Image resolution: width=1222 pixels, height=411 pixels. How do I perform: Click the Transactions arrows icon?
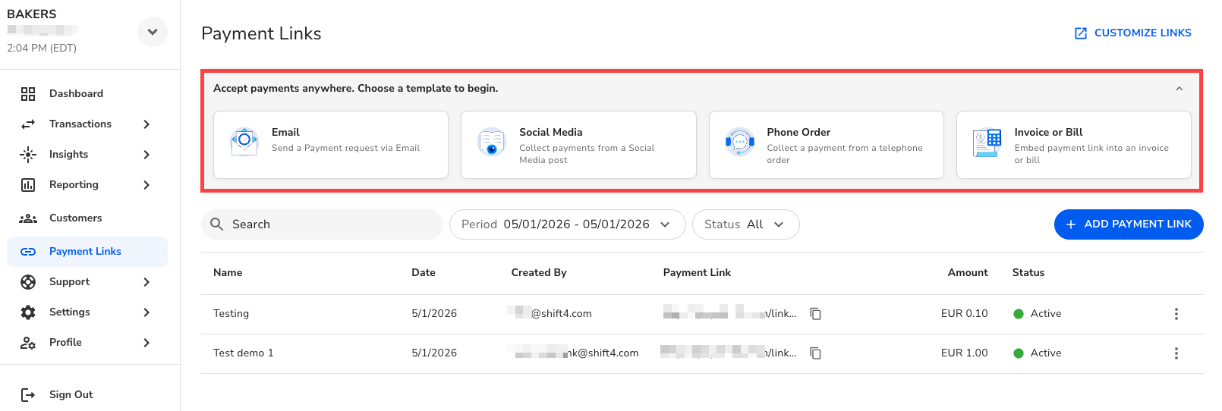click(x=28, y=124)
